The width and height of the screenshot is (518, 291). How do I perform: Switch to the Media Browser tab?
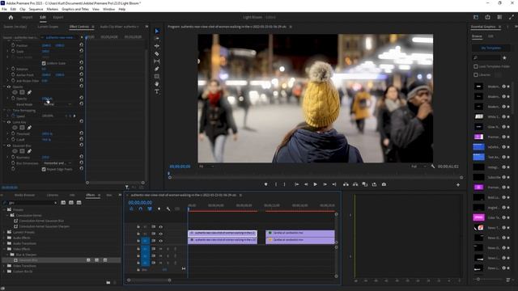pyautogui.click(x=24, y=195)
